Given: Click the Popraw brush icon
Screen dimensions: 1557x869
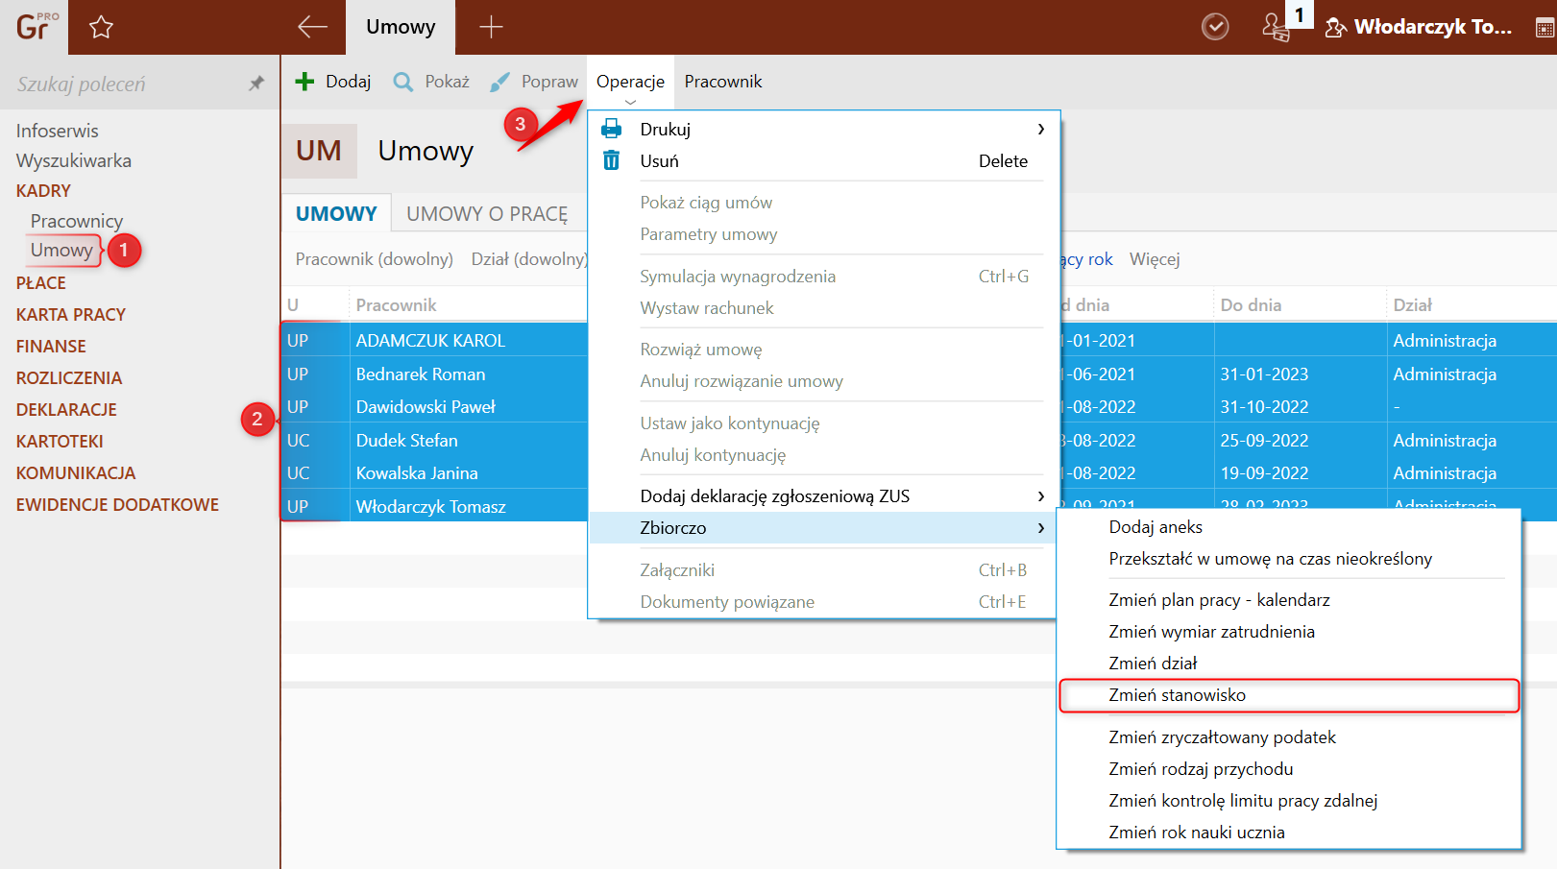Looking at the screenshot, I should pos(499,82).
